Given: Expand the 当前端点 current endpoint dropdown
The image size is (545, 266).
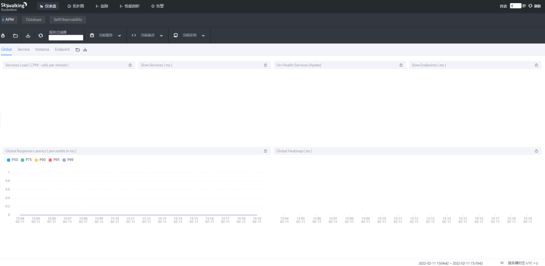Looking at the screenshot, I should click(x=148, y=35).
